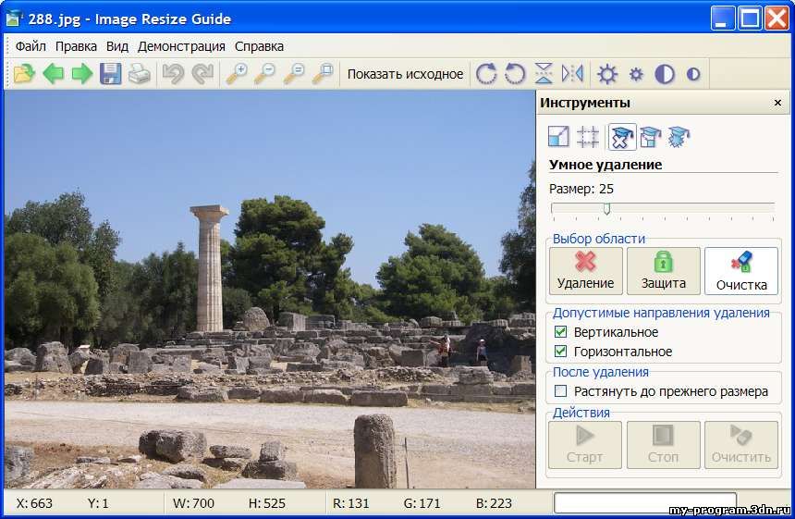Select the smart removal tool icon
Screen dimensions: 795x519
[x=622, y=137]
